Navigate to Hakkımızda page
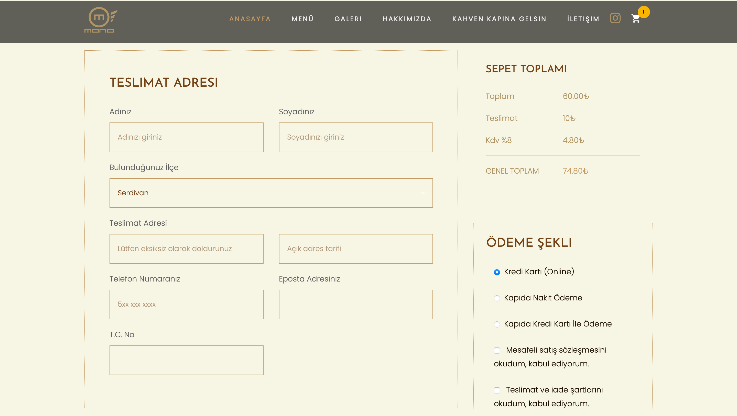This screenshot has width=737, height=416. 407,19
